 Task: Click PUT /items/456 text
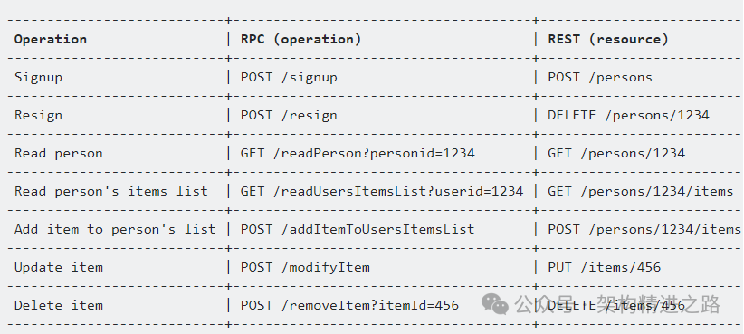pos(605,267)
